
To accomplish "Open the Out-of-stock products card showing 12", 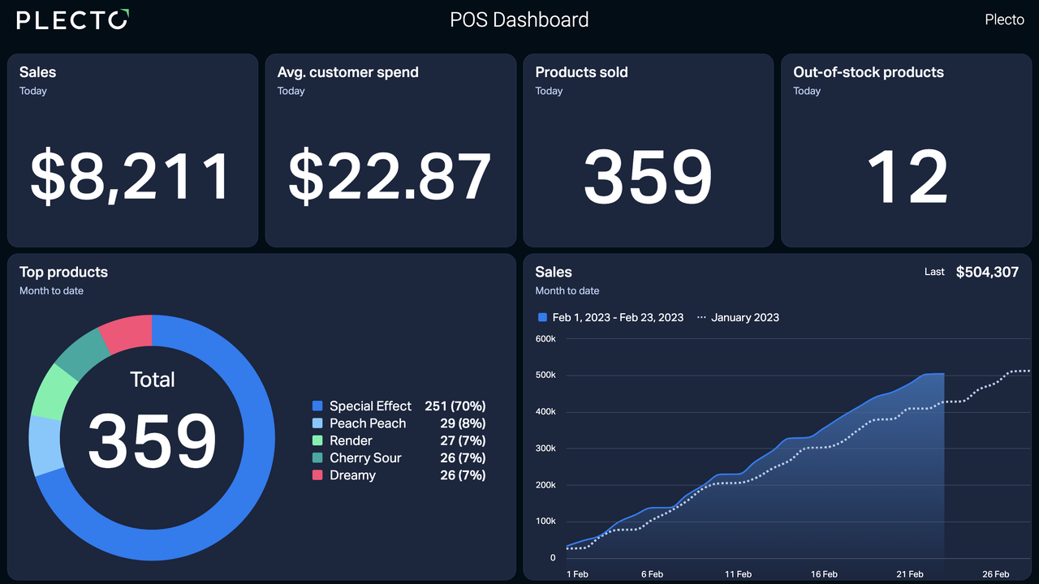I will click(907, 177).
